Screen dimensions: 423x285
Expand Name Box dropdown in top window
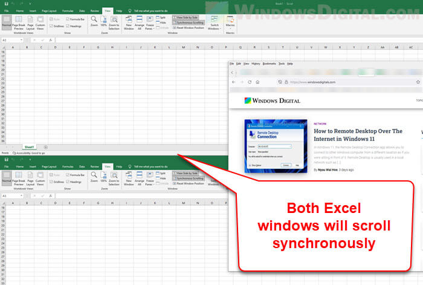tap(21, 40)
